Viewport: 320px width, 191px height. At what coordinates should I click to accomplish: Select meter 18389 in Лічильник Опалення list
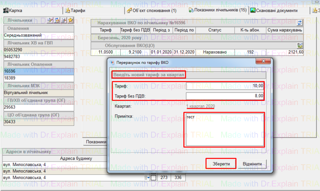coord(39,78)
